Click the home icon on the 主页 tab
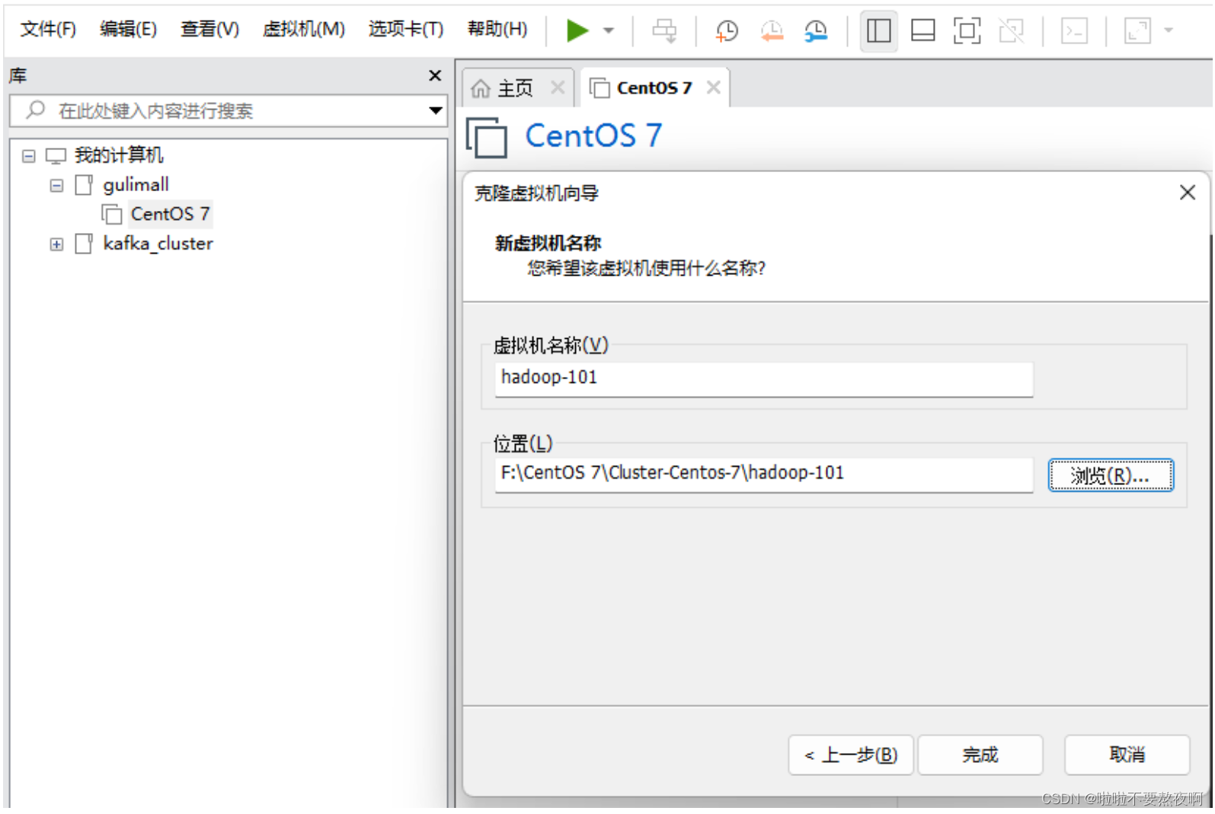 click(x=480, y=89)
